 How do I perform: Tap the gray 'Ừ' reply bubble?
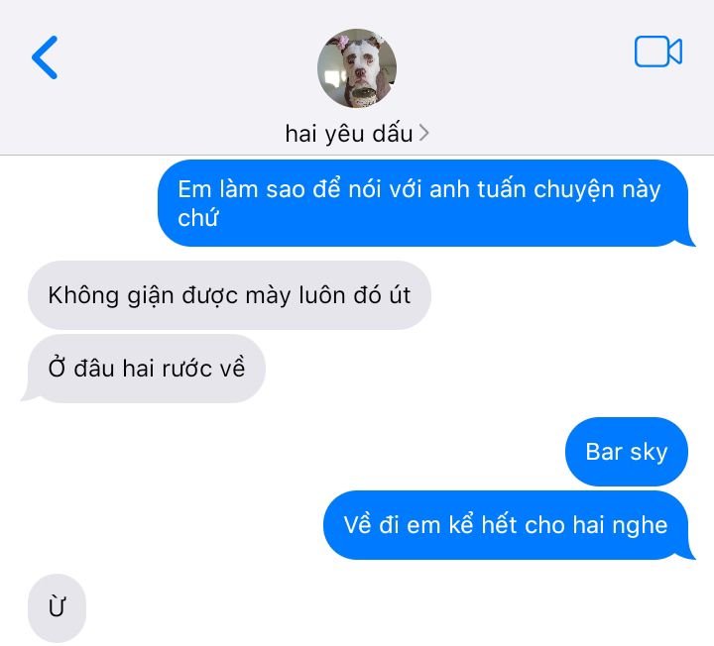coord(57,607)
